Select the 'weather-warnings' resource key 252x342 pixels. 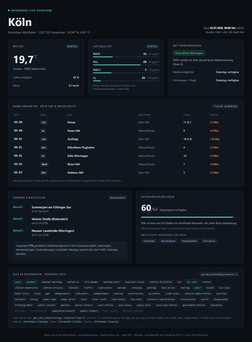pos(52,282)
